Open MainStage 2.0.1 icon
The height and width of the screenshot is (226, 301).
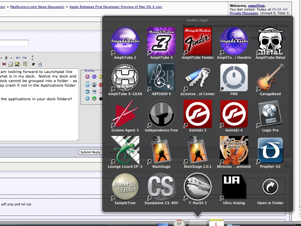(197, 150)
